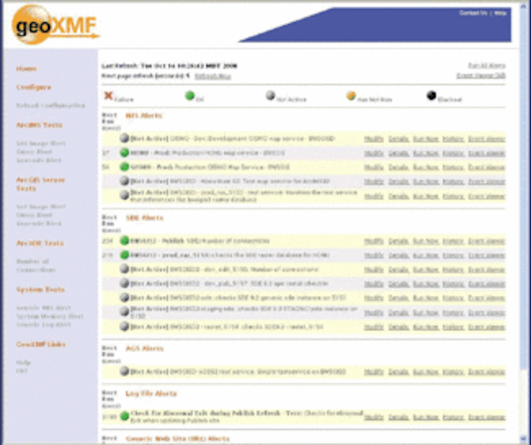Image resolution: width=531 pixels, height=445 pixels.
Task: Click History for the ArcIMS test map service alert
Action: [x=453, y=182]
